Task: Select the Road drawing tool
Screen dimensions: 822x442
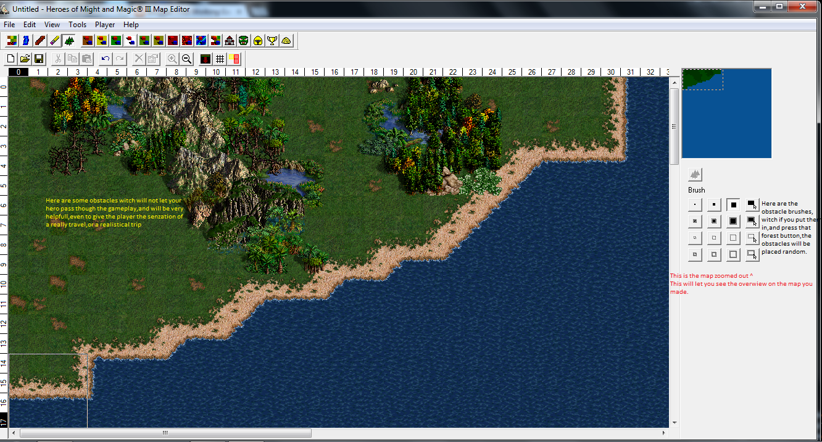Action: tap(40, 41)
